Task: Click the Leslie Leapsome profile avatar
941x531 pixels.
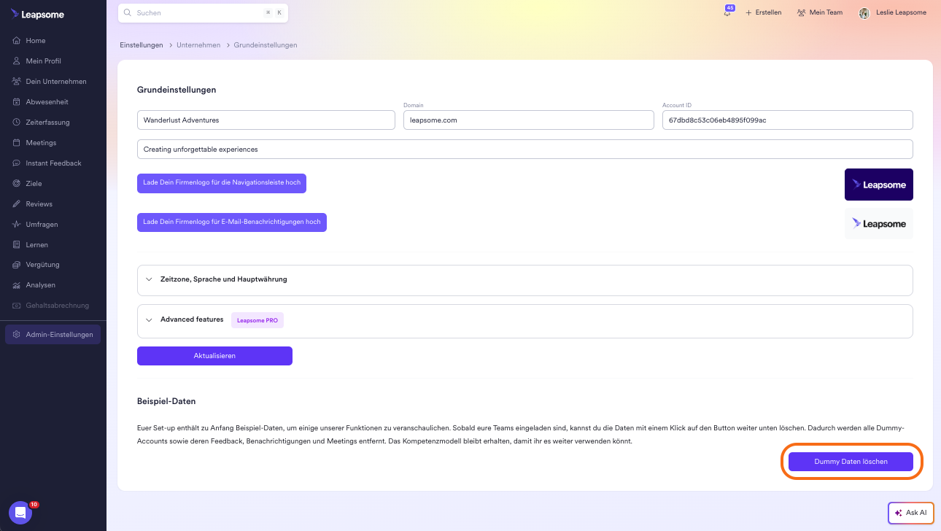Action: click(x=864, y=12)
